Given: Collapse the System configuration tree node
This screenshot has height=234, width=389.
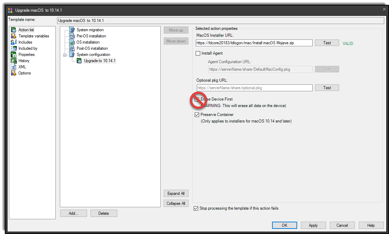Looking at the screenshot, I should click(x=65, y=55).
